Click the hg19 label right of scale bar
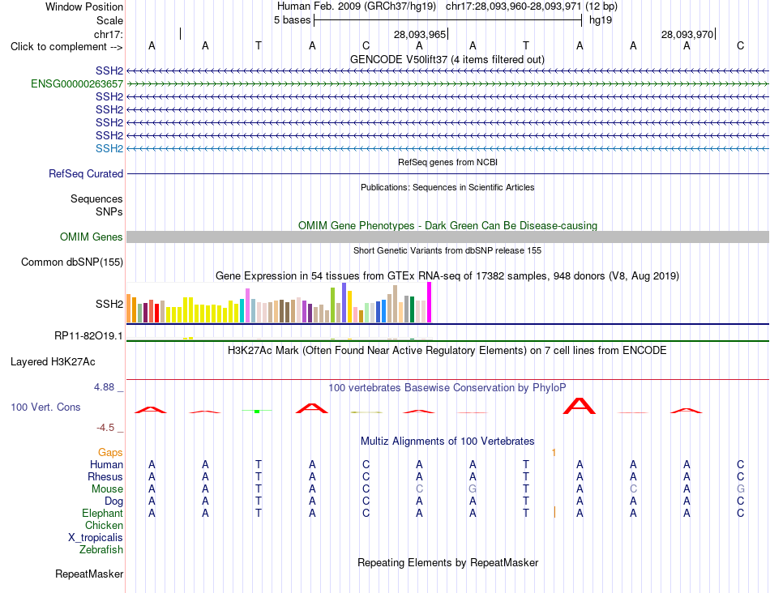Image resolution: width=770 pixels, height=593 pixels. 600,20
